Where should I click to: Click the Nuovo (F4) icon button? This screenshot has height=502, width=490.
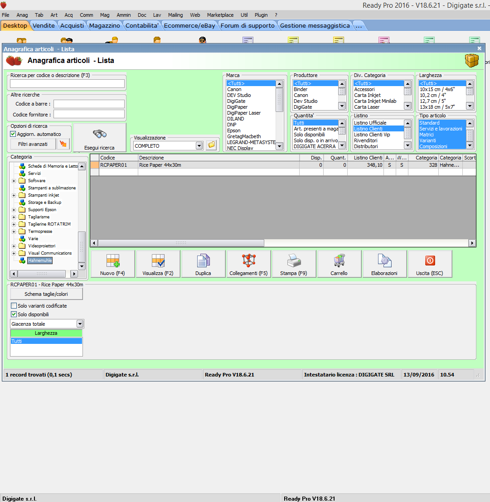(x=113, y=264)
